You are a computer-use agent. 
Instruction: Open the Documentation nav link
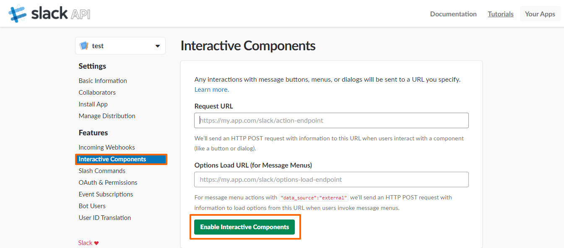coord(453,14)
